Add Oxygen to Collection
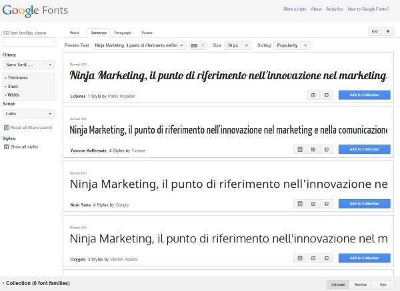The image size is (400, 291). click(x=364, y=258)
